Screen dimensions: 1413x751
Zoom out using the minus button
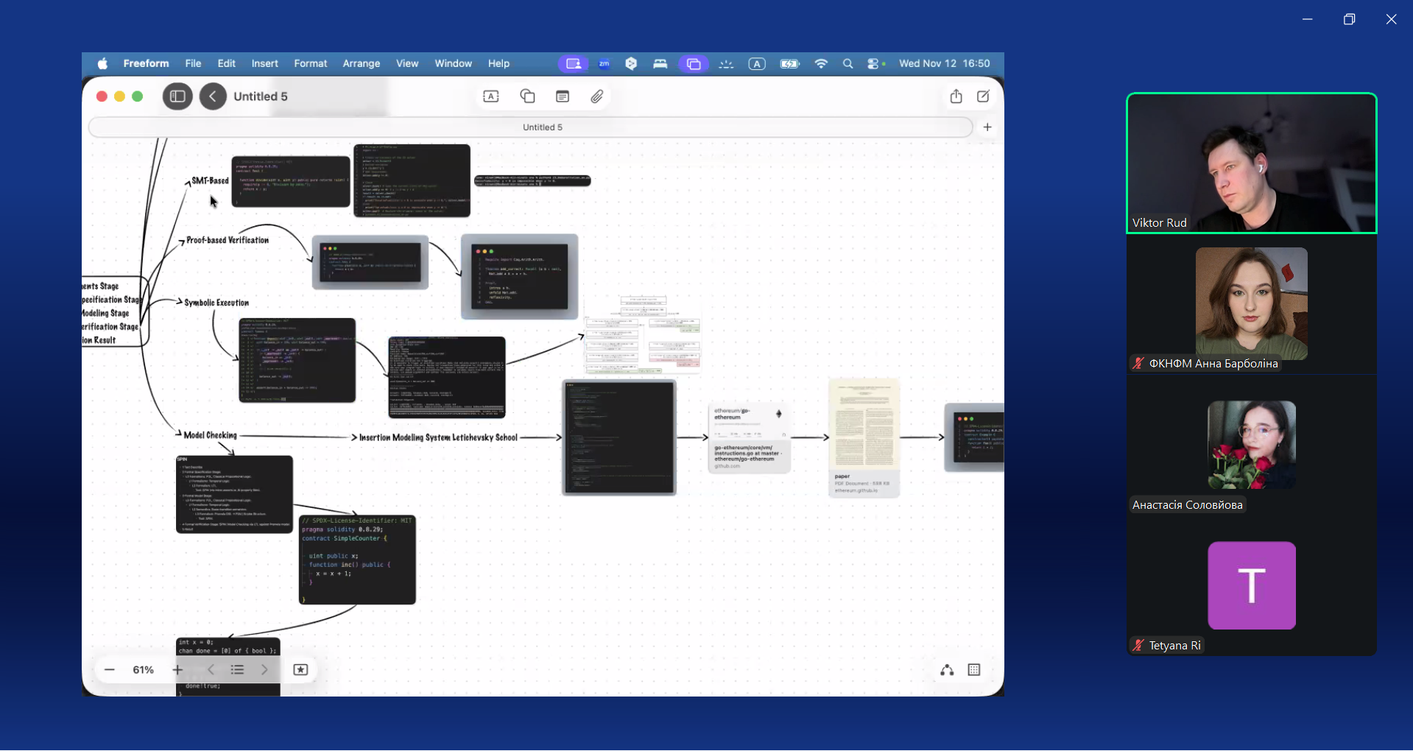110,670
